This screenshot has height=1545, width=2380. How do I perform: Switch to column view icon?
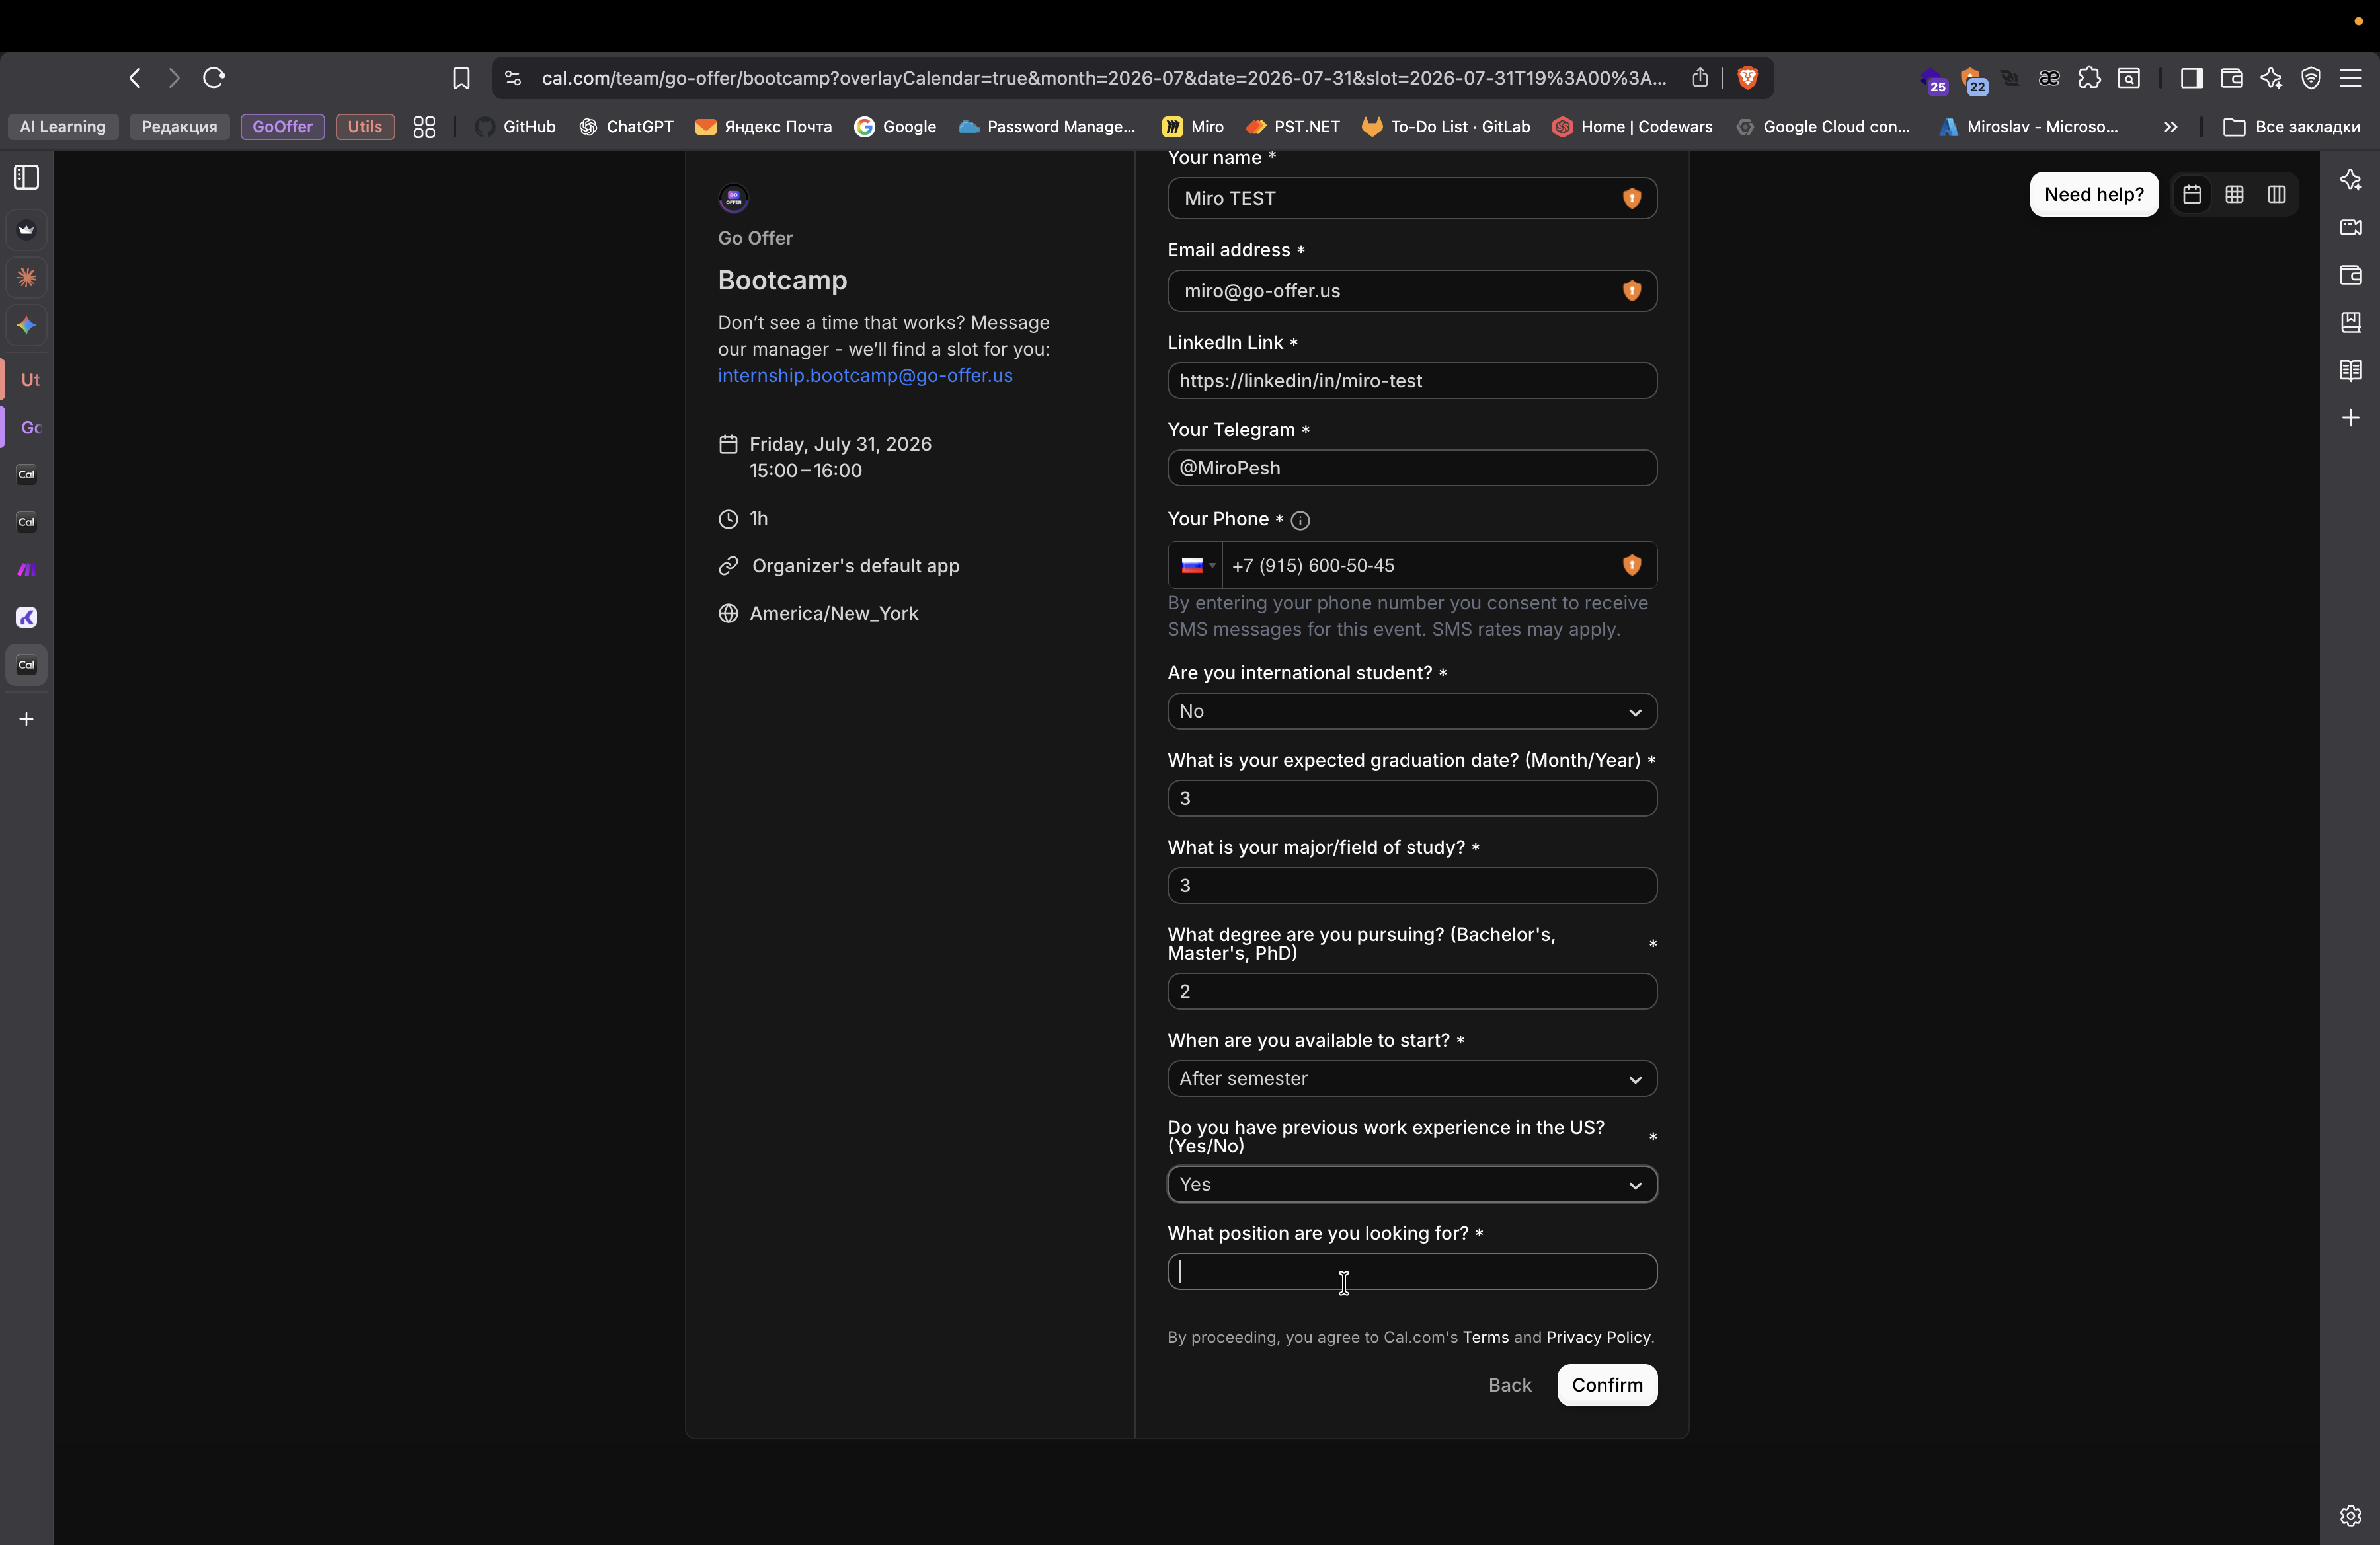point(2277,195)
